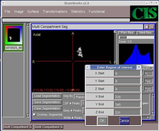
Task: Click the X End input field
Action: 127,97
